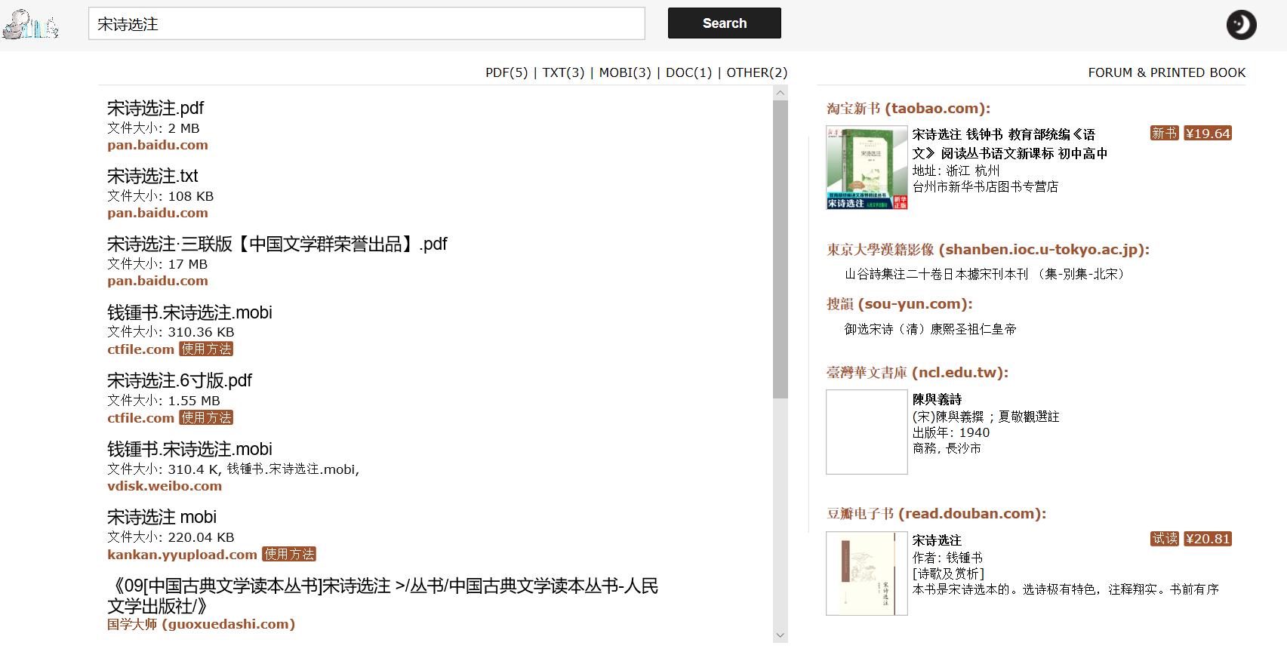Focus the search field containing 宋诗选注
The height and width of the screenshot is (655, 1287).
[x=367, y=23]
